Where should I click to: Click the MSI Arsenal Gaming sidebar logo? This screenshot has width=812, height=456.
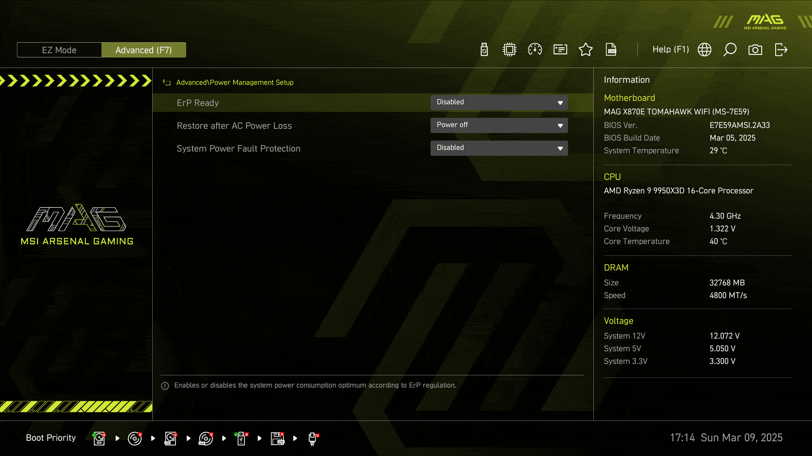coord(77,225)
